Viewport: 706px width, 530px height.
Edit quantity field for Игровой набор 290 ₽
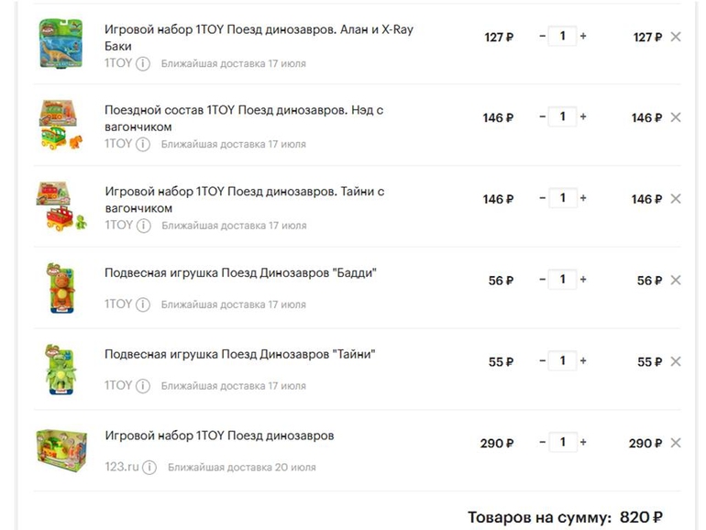click(x=562, y=443)
